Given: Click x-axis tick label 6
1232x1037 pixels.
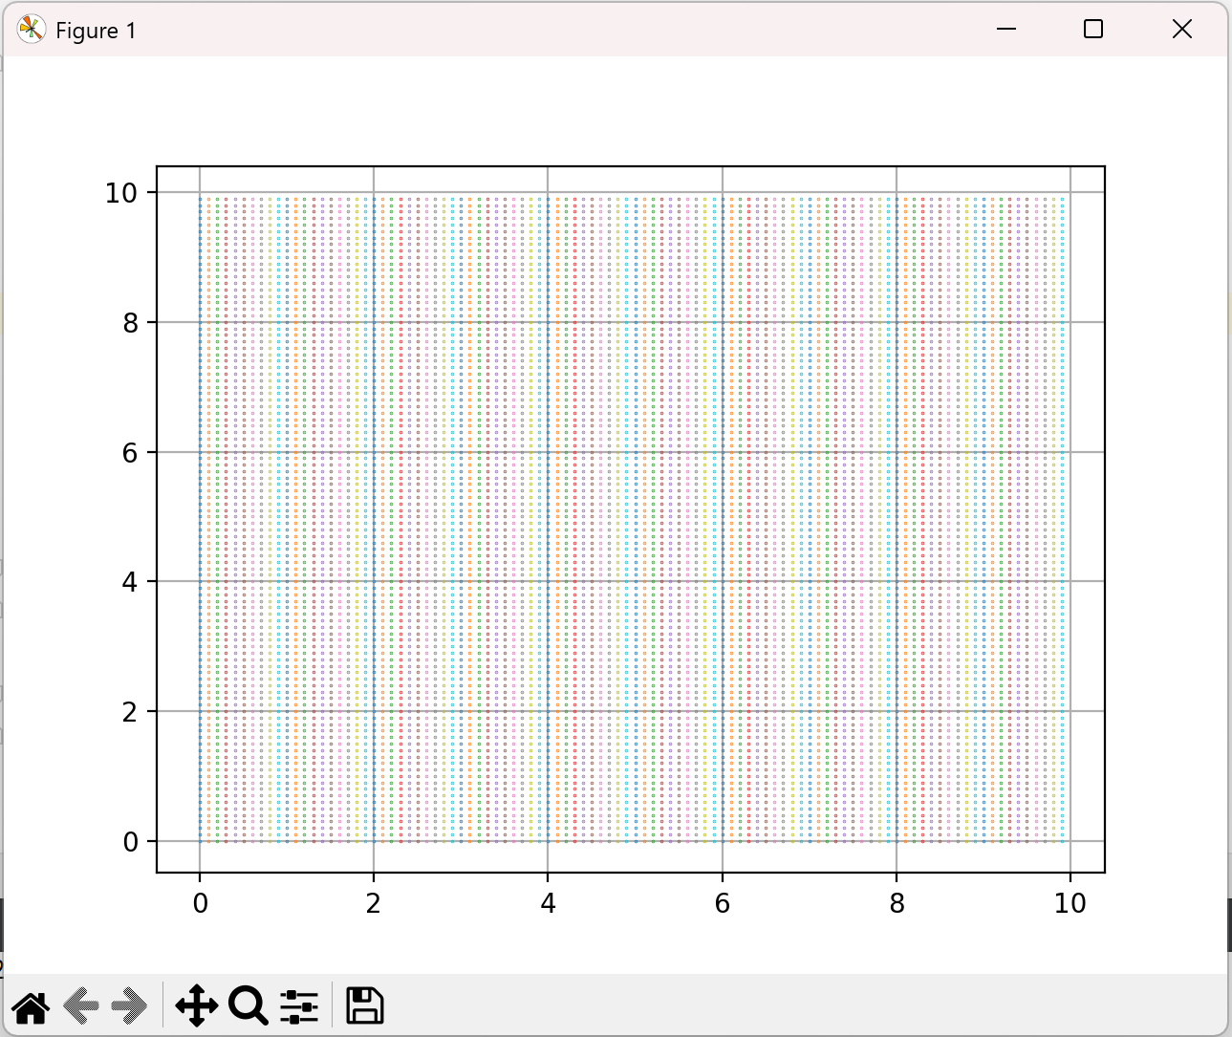Looking at the screenshot, I should click(723, 903).
